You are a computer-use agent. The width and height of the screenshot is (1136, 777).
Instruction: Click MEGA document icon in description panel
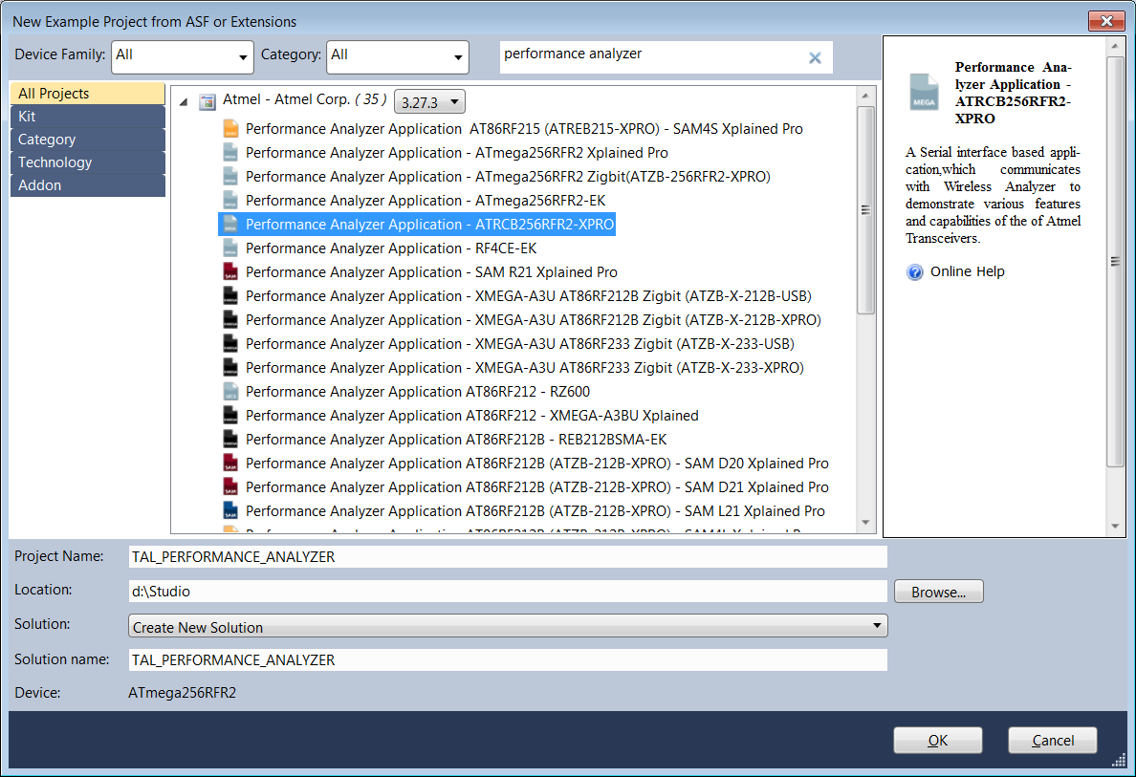tap(924, 92)
